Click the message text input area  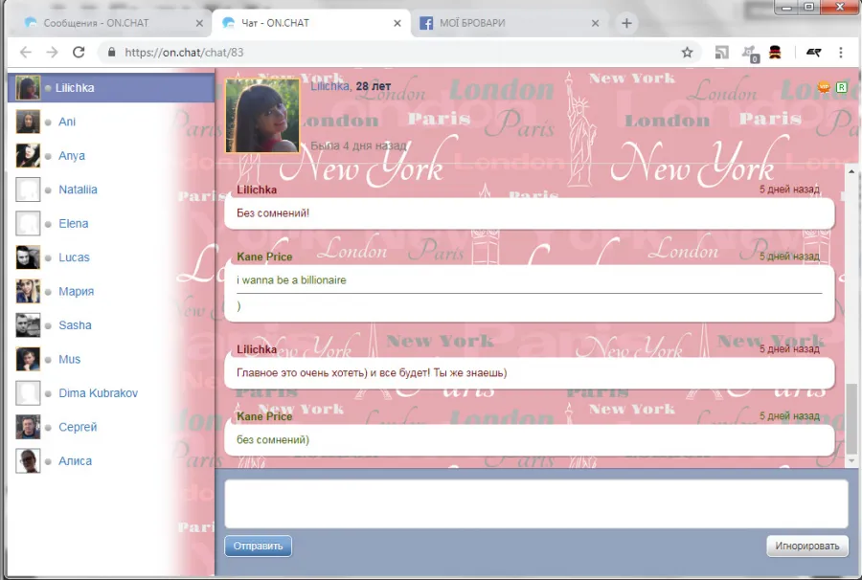tap(536, 503)
